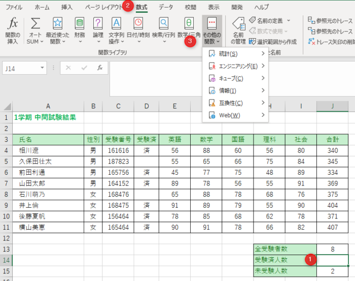Viewport: 355px width, 281px height.
Task: Open the Logical (論理) functions icon
Action: click(98, 24)
